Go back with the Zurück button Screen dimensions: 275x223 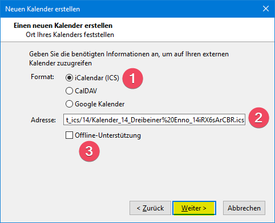pyautogui.click(x=150, y=208)
